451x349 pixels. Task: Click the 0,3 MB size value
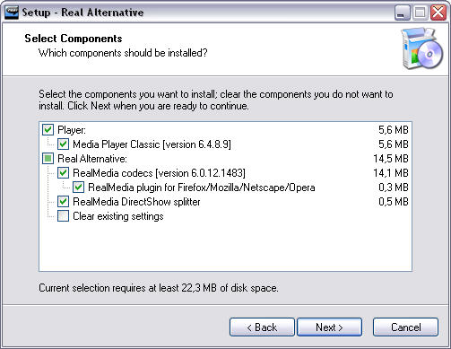394,188
